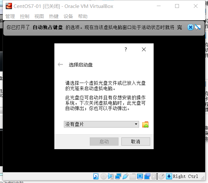Open the 设备 menu
This screenshot has width=208, height=183.
tap(68, 16)
